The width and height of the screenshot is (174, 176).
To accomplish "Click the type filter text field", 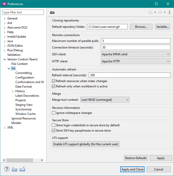I will pyautogui.click(x=23, y=12).
